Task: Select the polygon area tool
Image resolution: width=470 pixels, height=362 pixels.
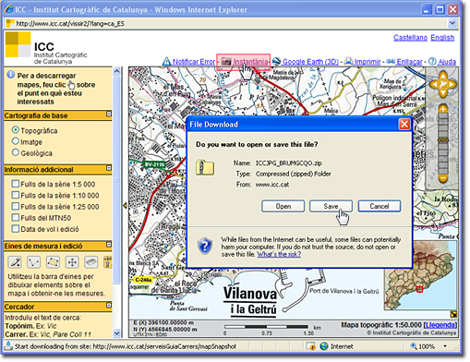Action: 53,262
